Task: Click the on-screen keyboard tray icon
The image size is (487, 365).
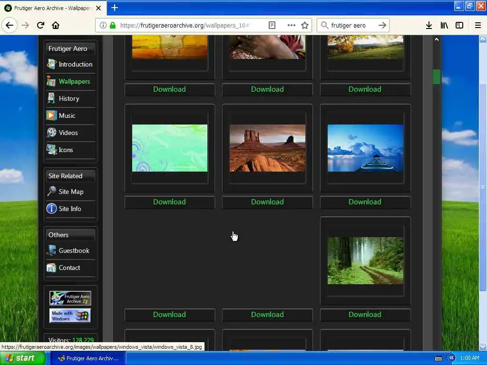Action: tap(438, 358)
